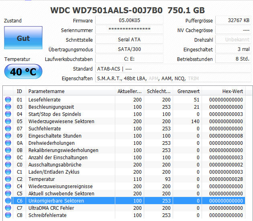Click the 40 °C temperature indicator
Image resolution: width=253 pixels, height=221 pixels.
click(x=23, y=71)
